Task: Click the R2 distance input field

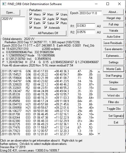Action: [86, 32]
